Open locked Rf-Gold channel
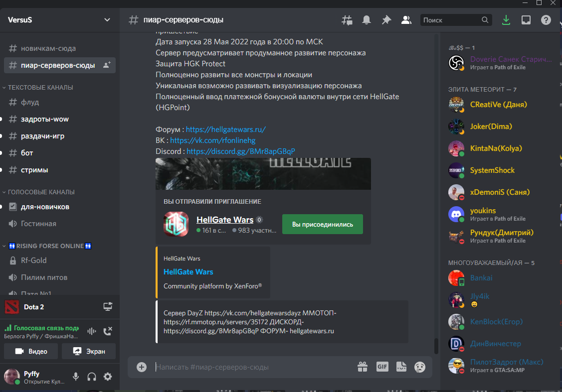Screen dimensions: 562x392 pyautogui.click(x=59, y=261)
